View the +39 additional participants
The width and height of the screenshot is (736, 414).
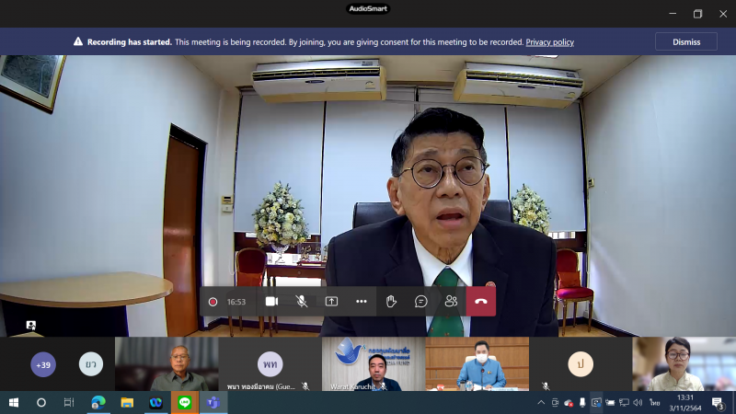[x=43, y=364]
